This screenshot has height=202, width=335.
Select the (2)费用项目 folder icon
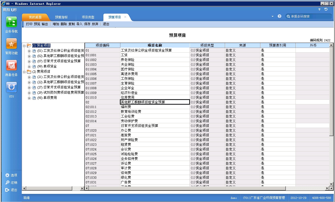tap(29, 72)
